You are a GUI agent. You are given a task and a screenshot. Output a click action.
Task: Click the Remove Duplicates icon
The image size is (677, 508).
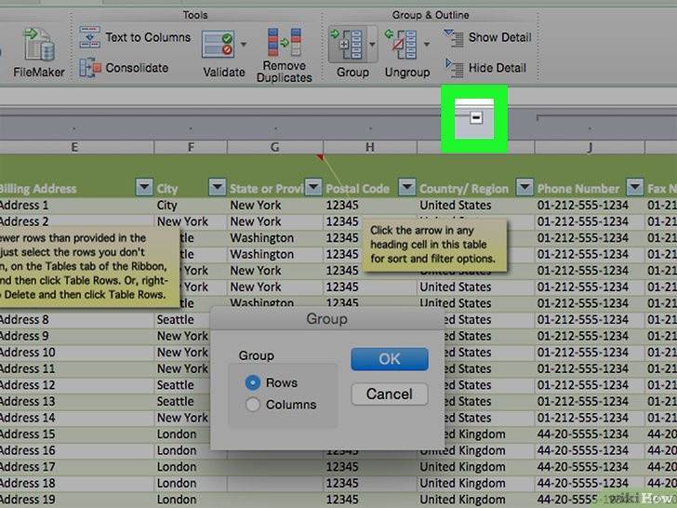coord(284,44)
